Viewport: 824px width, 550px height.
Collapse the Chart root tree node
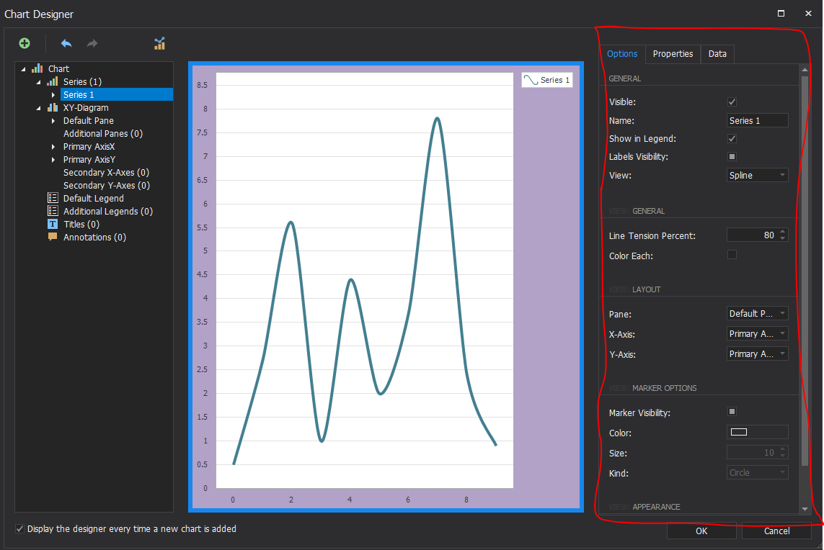tap(23, 69)
